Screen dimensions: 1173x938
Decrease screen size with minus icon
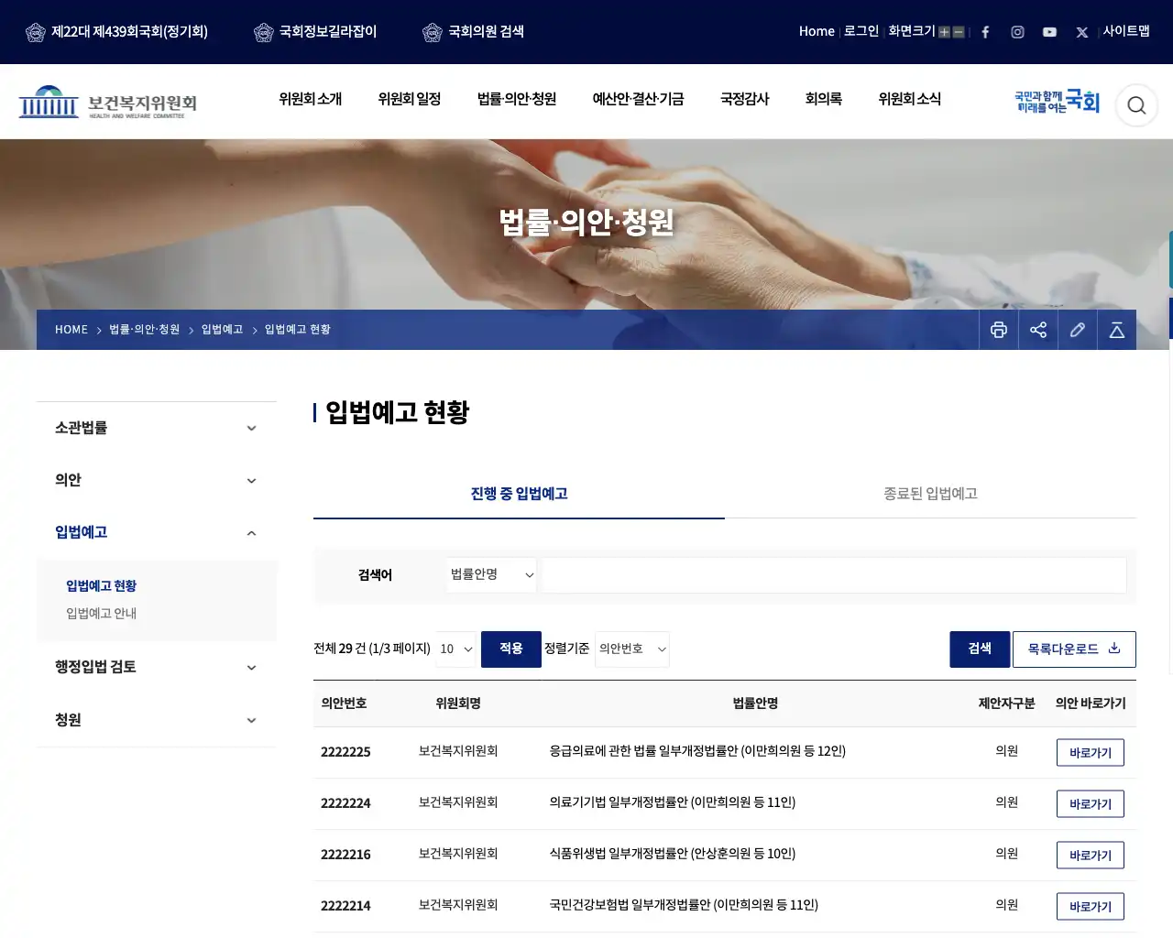tap(959, 32)
